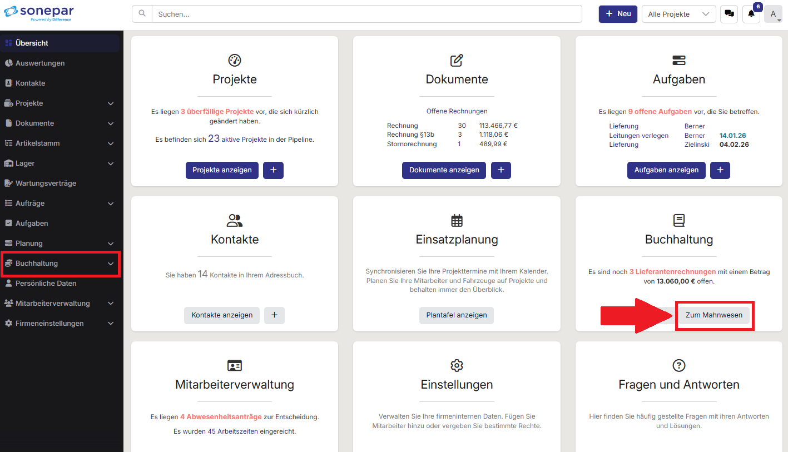Open the chat messages icon

pyautogui.click(x=728, y=14)
